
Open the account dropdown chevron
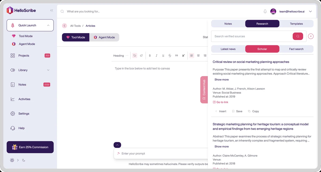(310, 11)
